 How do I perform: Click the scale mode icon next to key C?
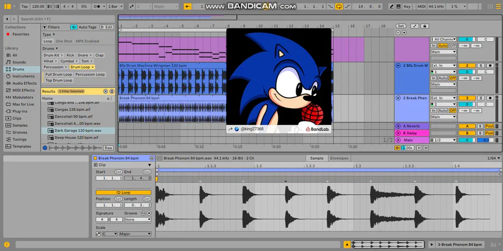point(131,6)
